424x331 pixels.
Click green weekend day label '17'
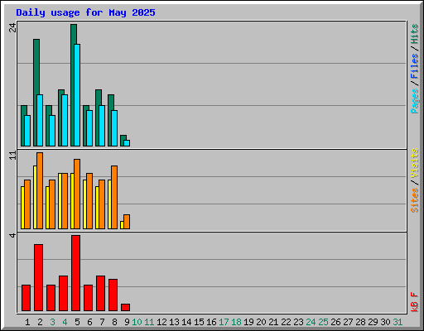(x=224, y=322)
